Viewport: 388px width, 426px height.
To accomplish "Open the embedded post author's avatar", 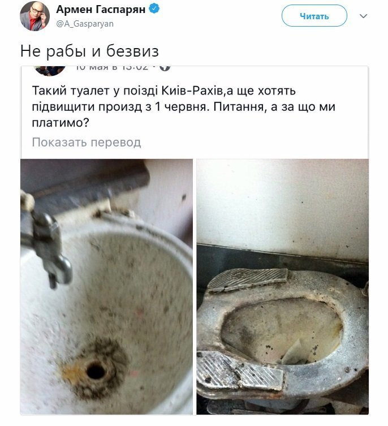I will pos(49,70).
